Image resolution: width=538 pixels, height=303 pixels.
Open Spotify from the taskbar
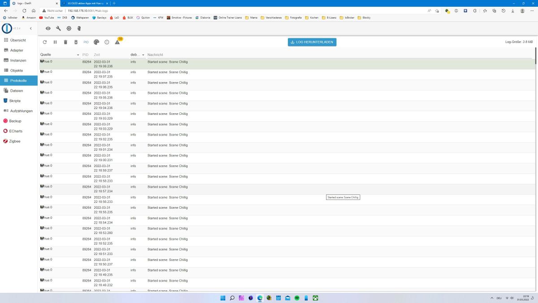pos(297,298)
